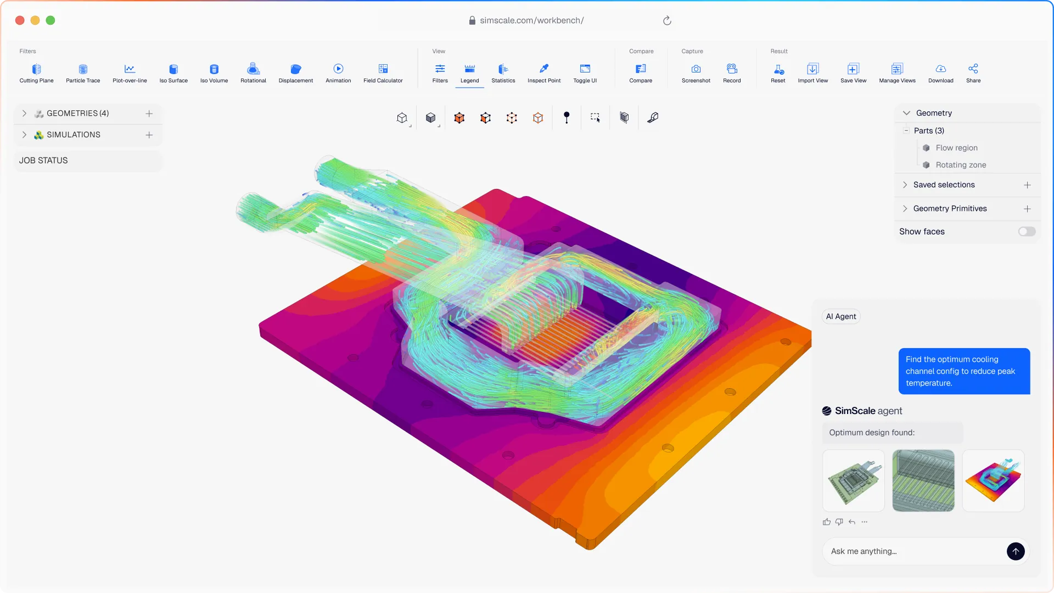Reset the result view
The height and width of the screenshot is (593, 1054).
pyautogui.click(x=778, y=73)
